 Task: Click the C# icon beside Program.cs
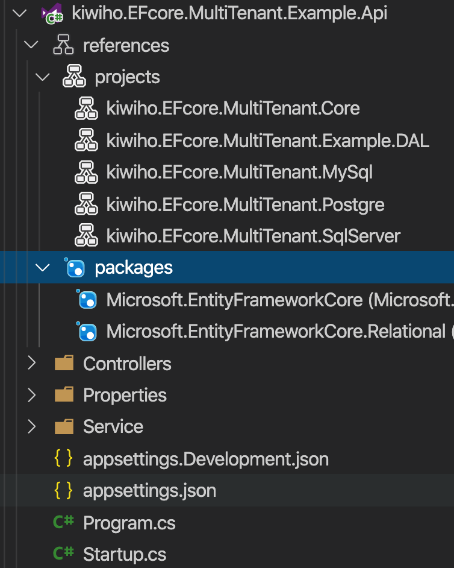click(63, 522)
